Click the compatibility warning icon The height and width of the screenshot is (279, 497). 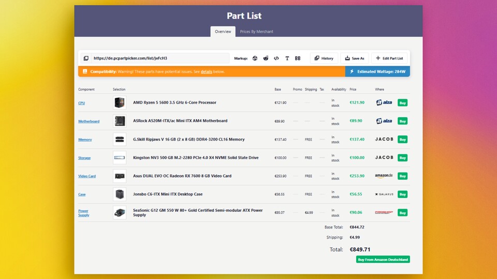pos(85,71)
